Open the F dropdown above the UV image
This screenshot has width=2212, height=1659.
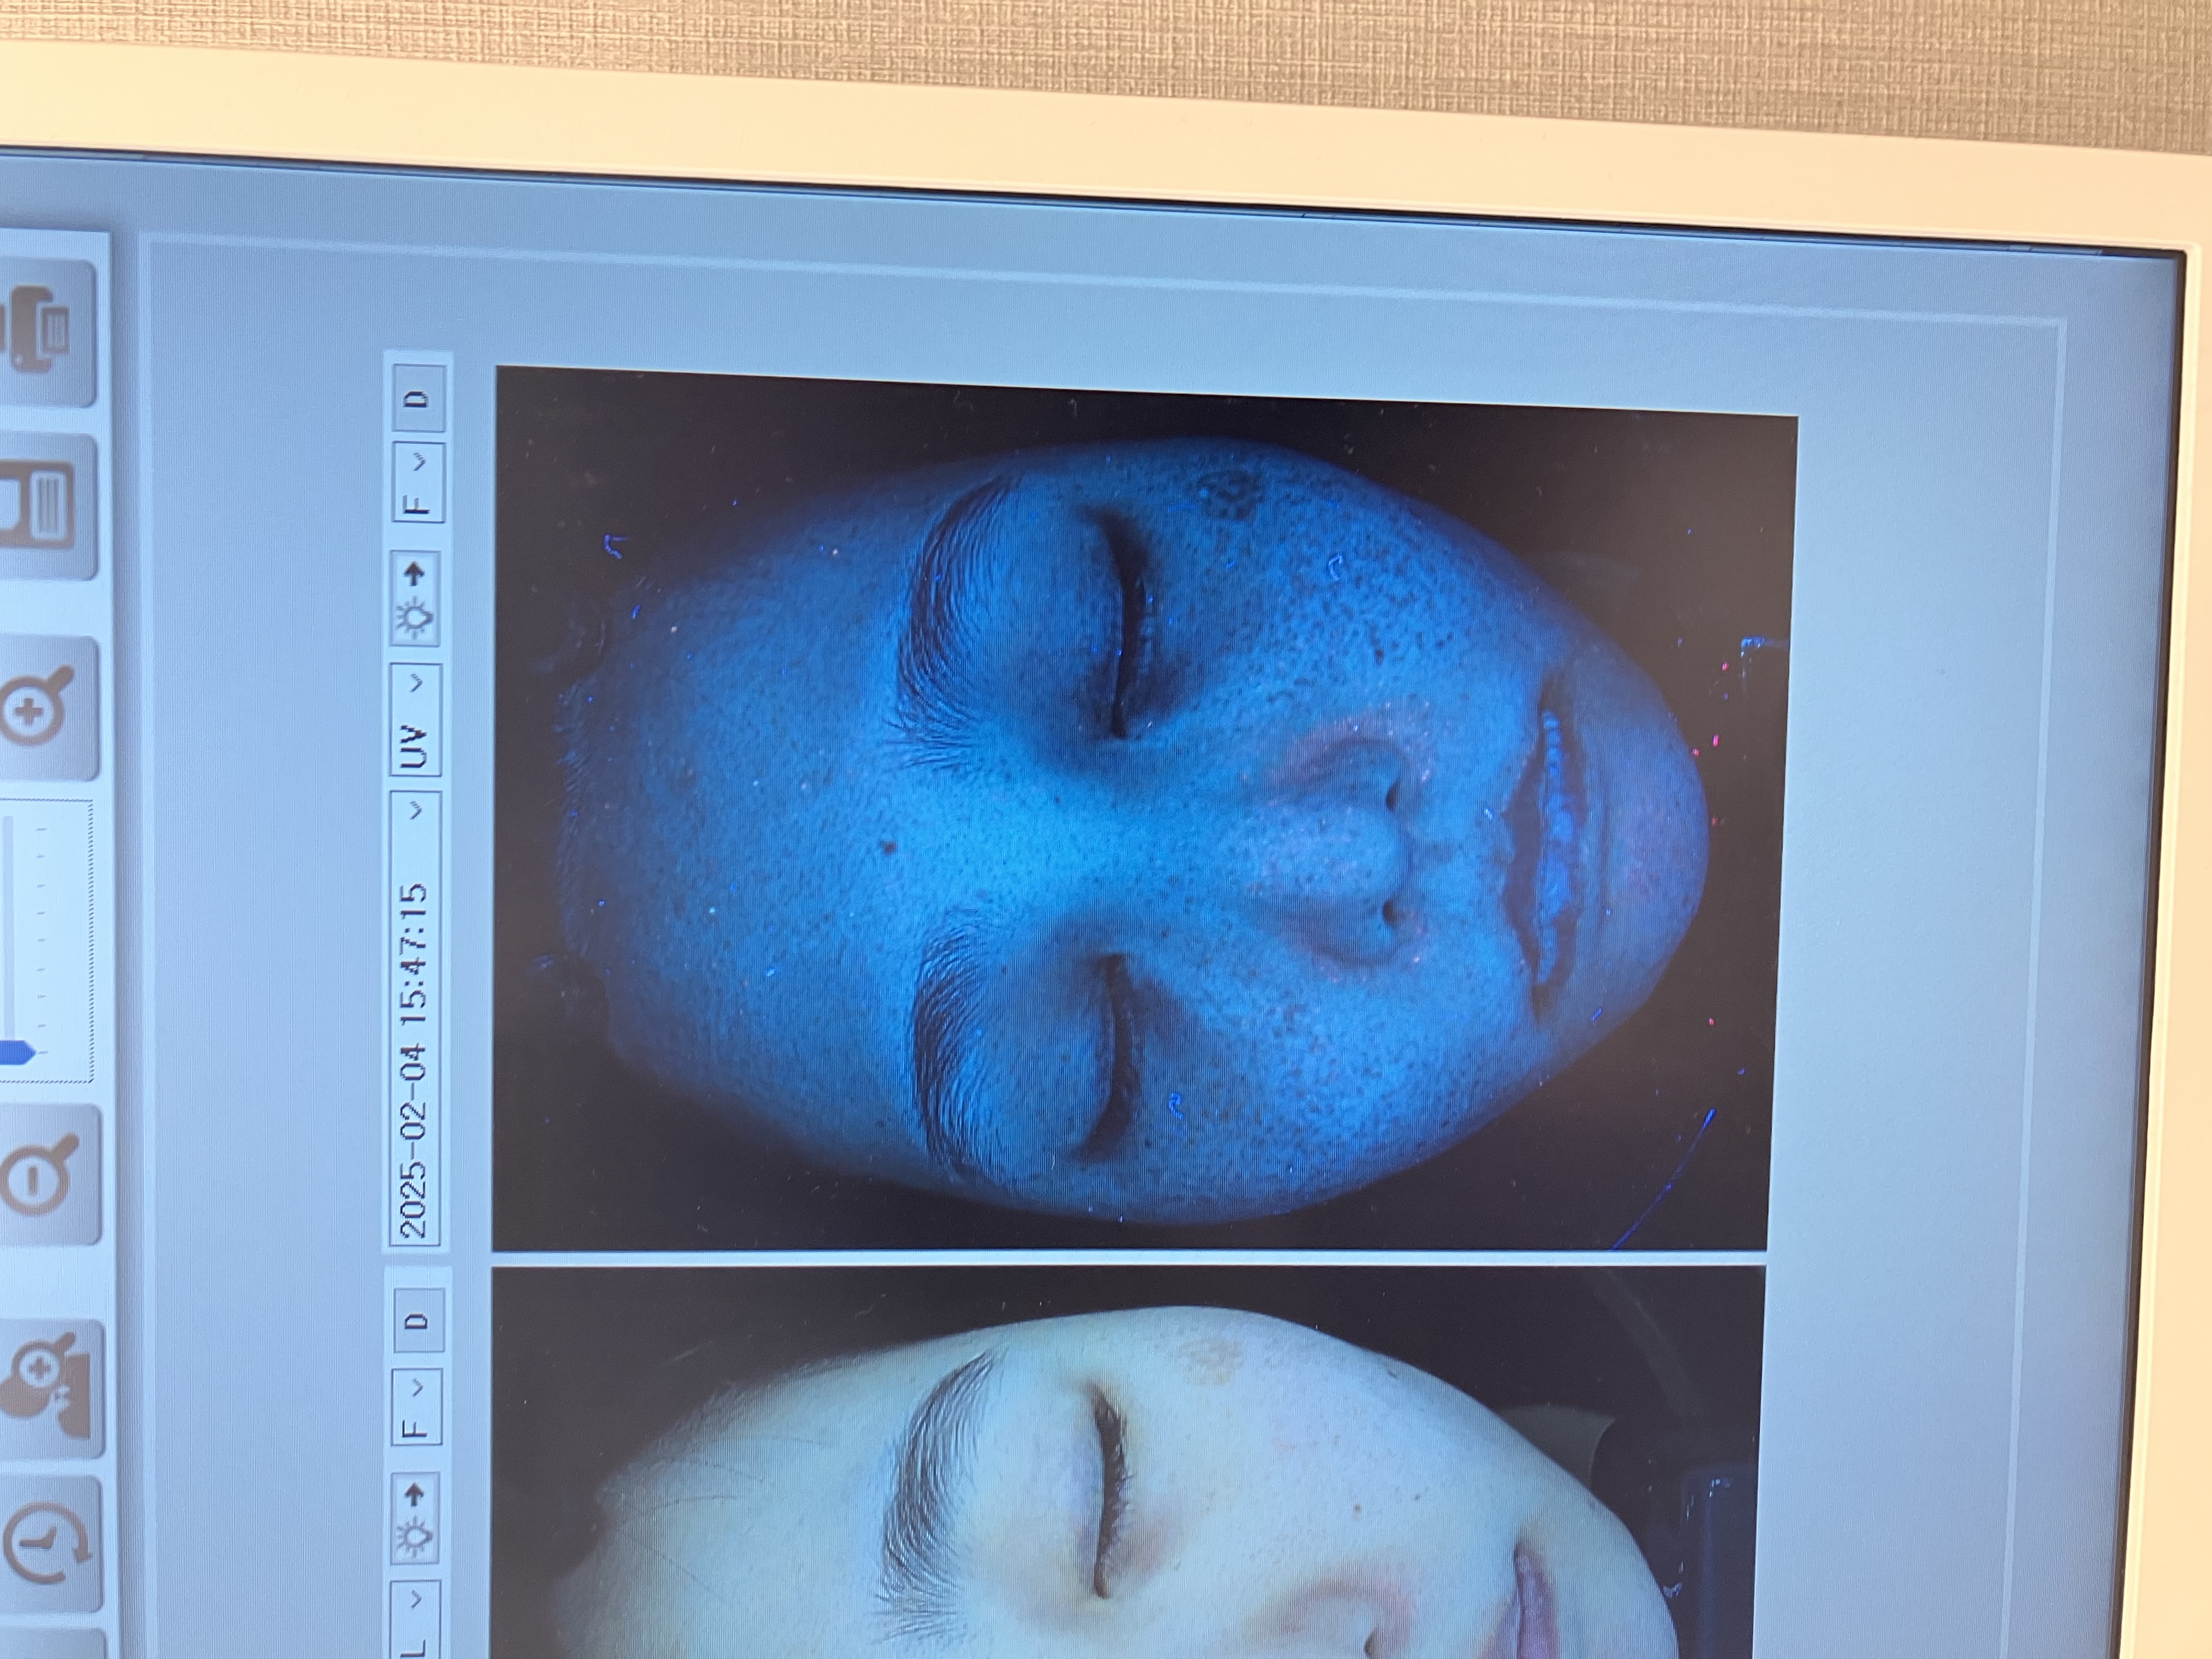click(x=418, y=482)
